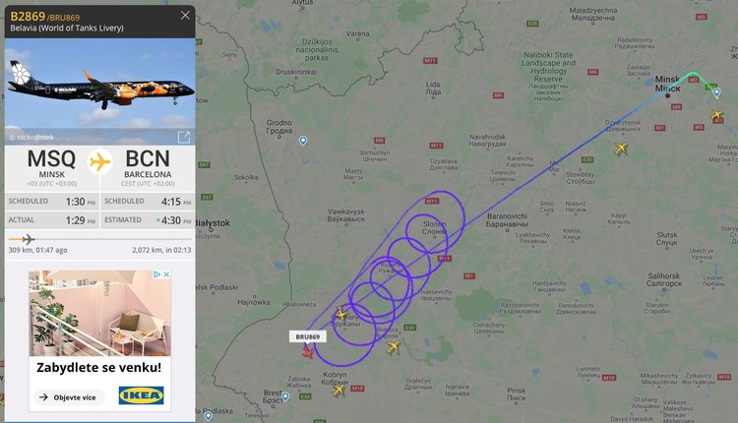Select the red BRU869 aircraft icon
The image size is (738, 423).
pos(307,352)
